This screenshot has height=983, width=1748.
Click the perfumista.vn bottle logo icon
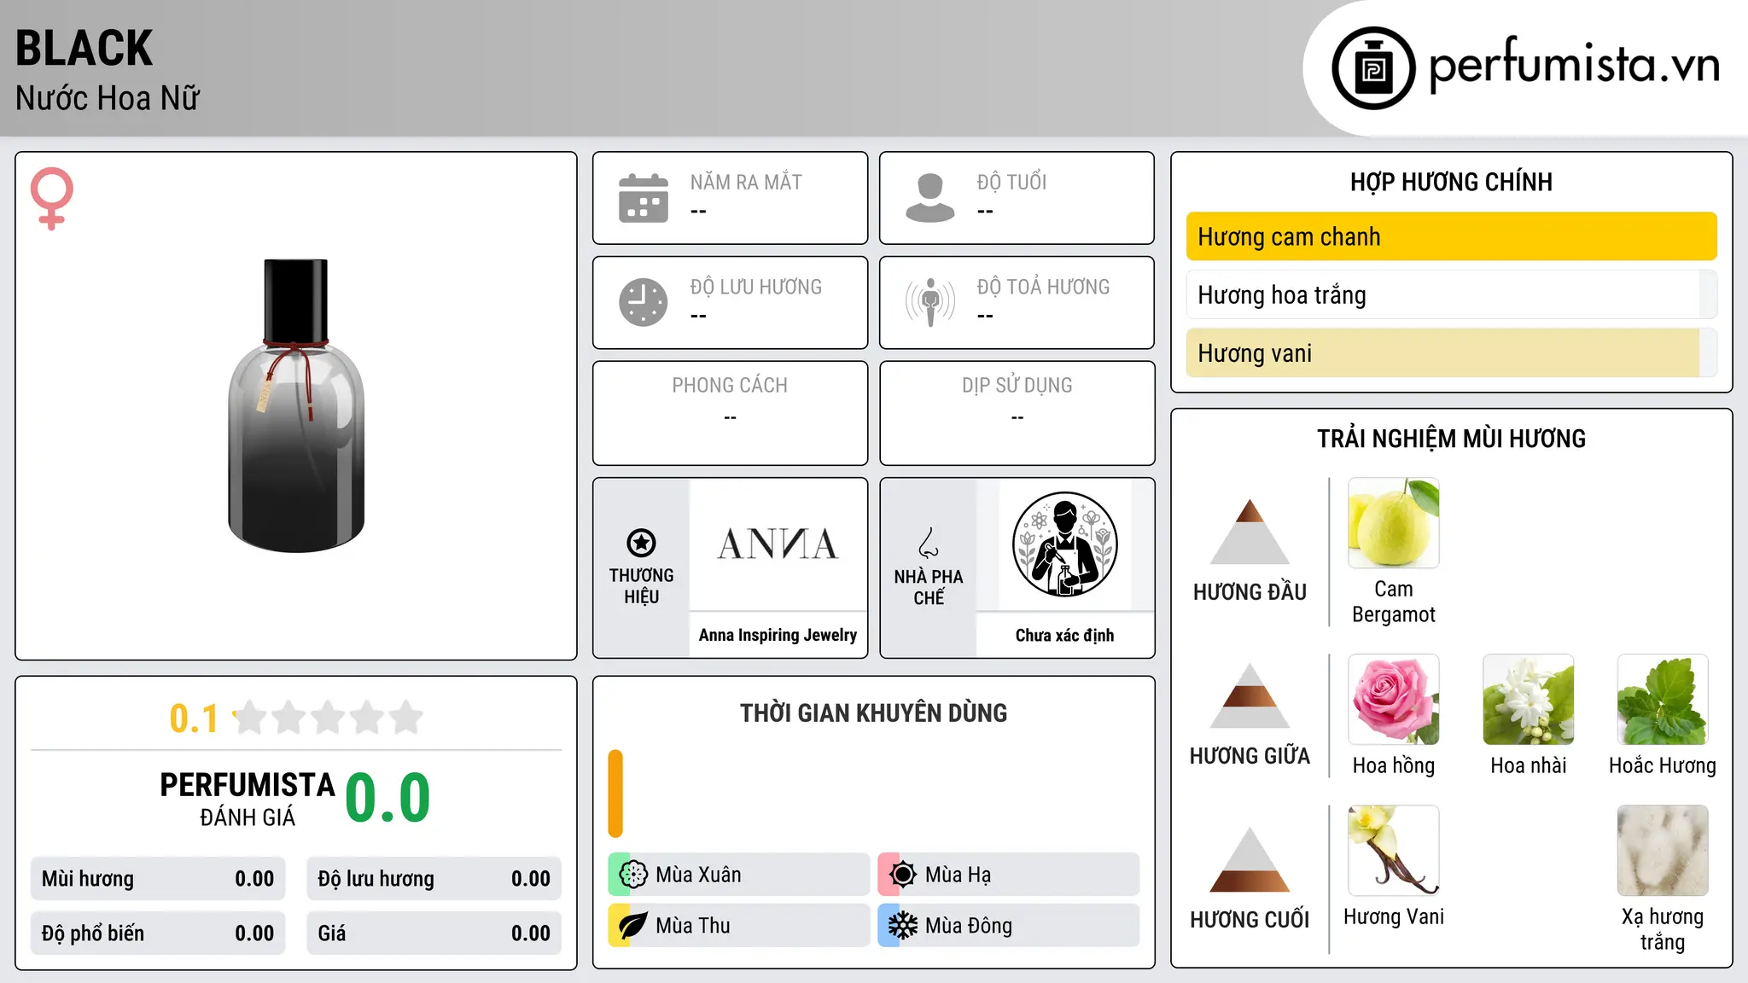pos(1373,68)
